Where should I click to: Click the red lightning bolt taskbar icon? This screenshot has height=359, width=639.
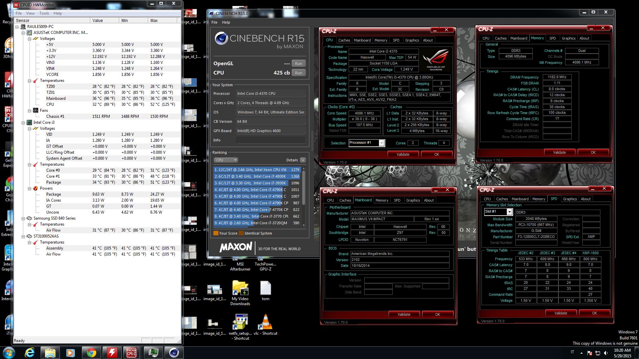click(112, 353)
